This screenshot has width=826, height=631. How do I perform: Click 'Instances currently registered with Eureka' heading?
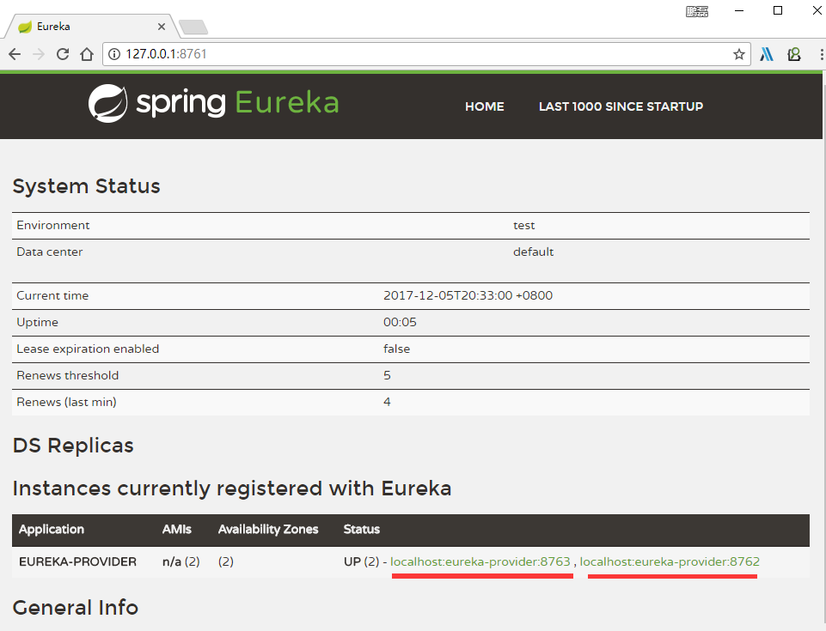tap(232, 488)
